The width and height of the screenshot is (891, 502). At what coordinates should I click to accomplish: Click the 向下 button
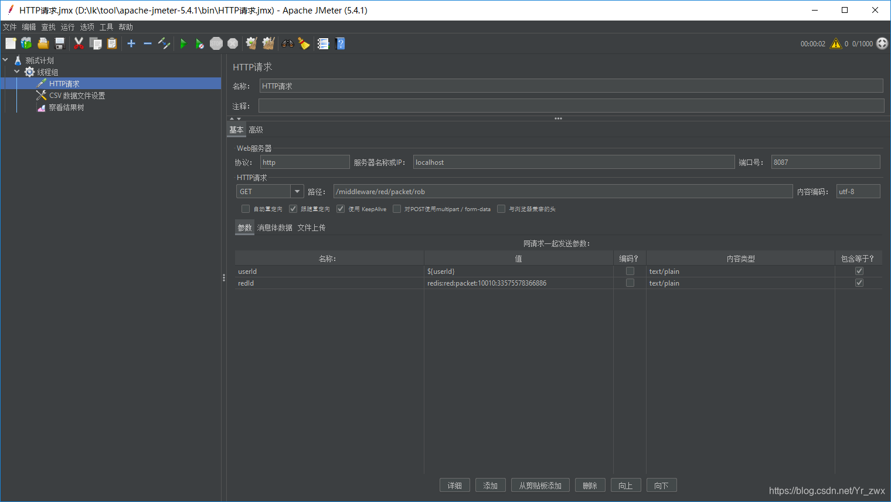pos(662,486)
